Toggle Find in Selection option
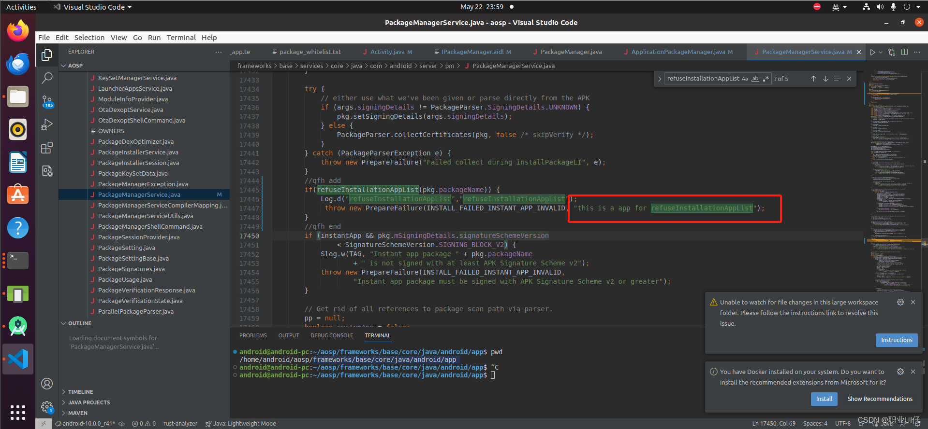 (837, 79)
